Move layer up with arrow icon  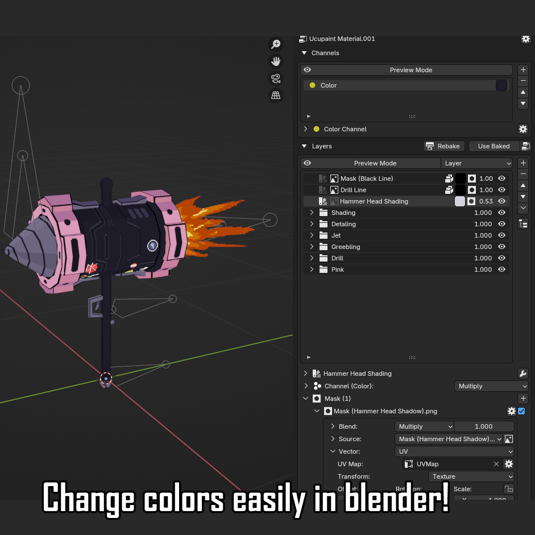point(522,185)
